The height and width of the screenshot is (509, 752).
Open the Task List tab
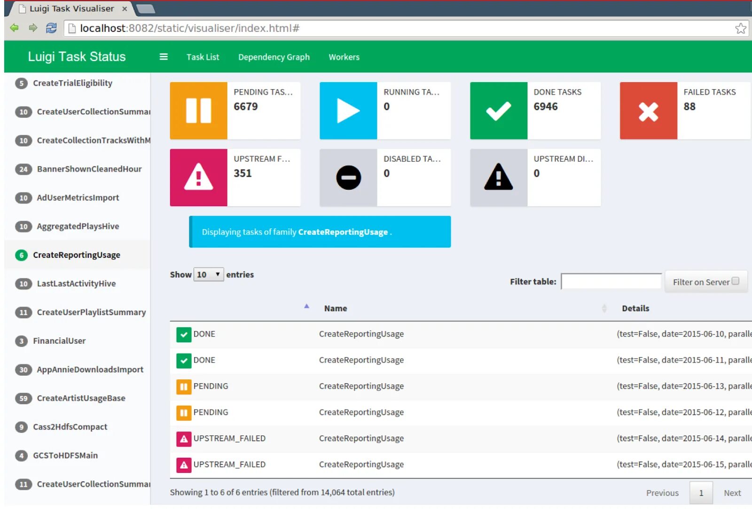203,57
